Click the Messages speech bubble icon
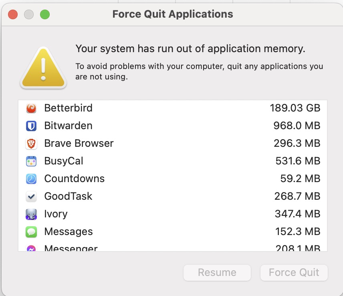Screen dimensions: 343x296 31,232
